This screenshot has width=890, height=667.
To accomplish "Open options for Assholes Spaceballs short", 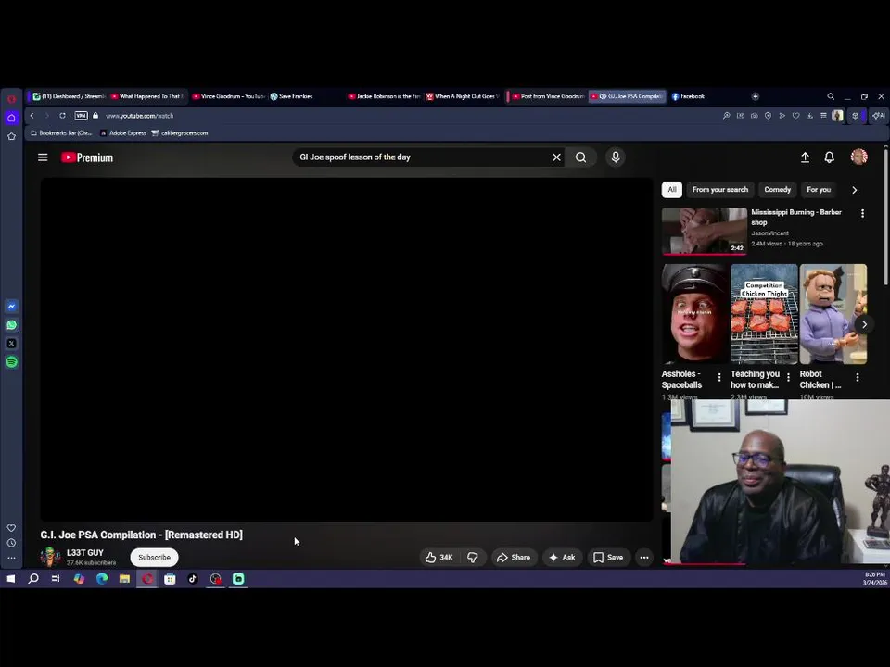I will [x=719, y=377].
